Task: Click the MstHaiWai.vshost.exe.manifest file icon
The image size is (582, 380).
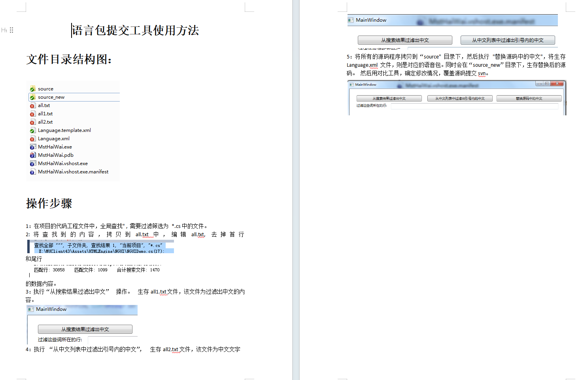Action: (33, 172)
